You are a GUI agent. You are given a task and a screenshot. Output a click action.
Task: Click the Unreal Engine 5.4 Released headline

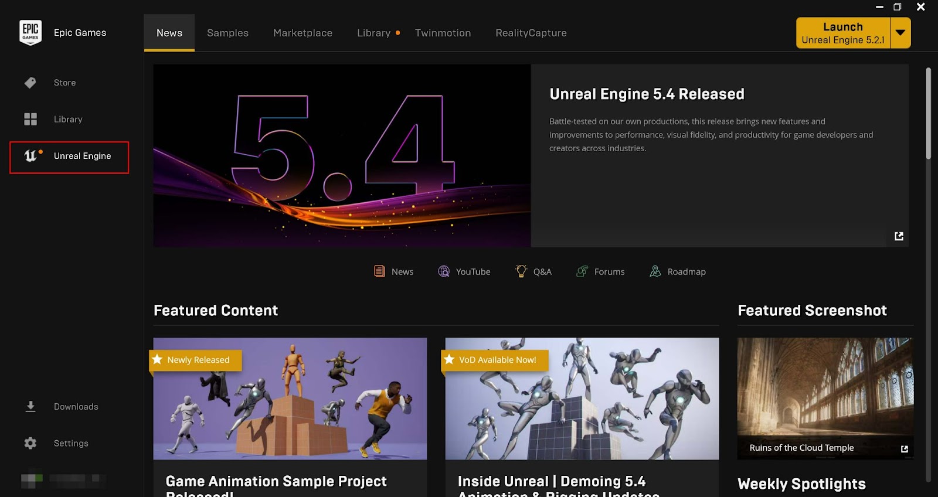(x=647, y=94)
